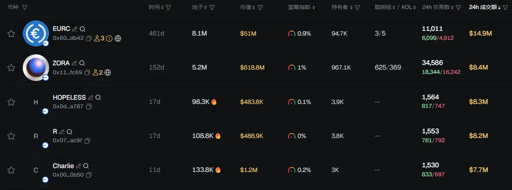
Task: Click ZORA blue-chip index gauge
Action: [x=292, y=68]
